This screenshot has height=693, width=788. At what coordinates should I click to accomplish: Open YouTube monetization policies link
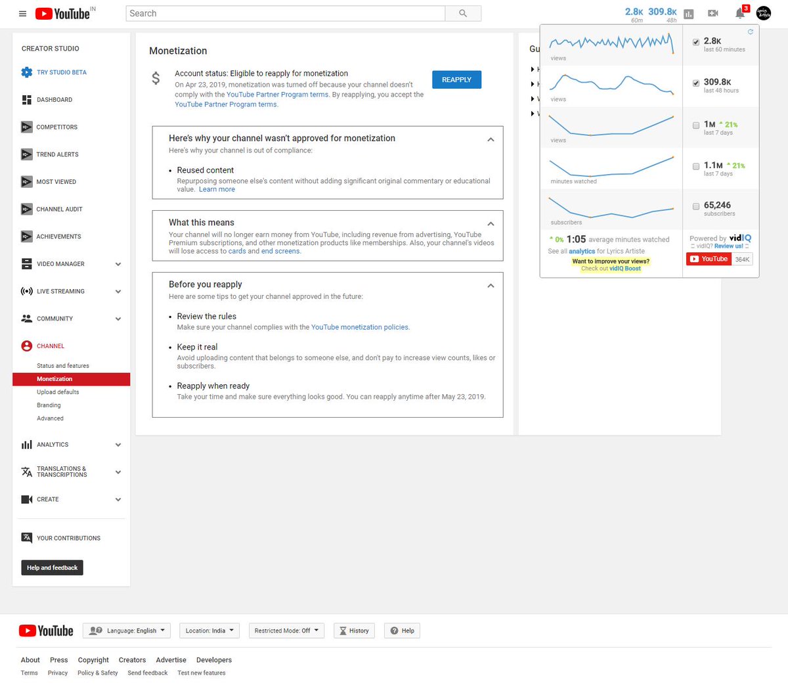pyautogui.click(x=360, y=327)
